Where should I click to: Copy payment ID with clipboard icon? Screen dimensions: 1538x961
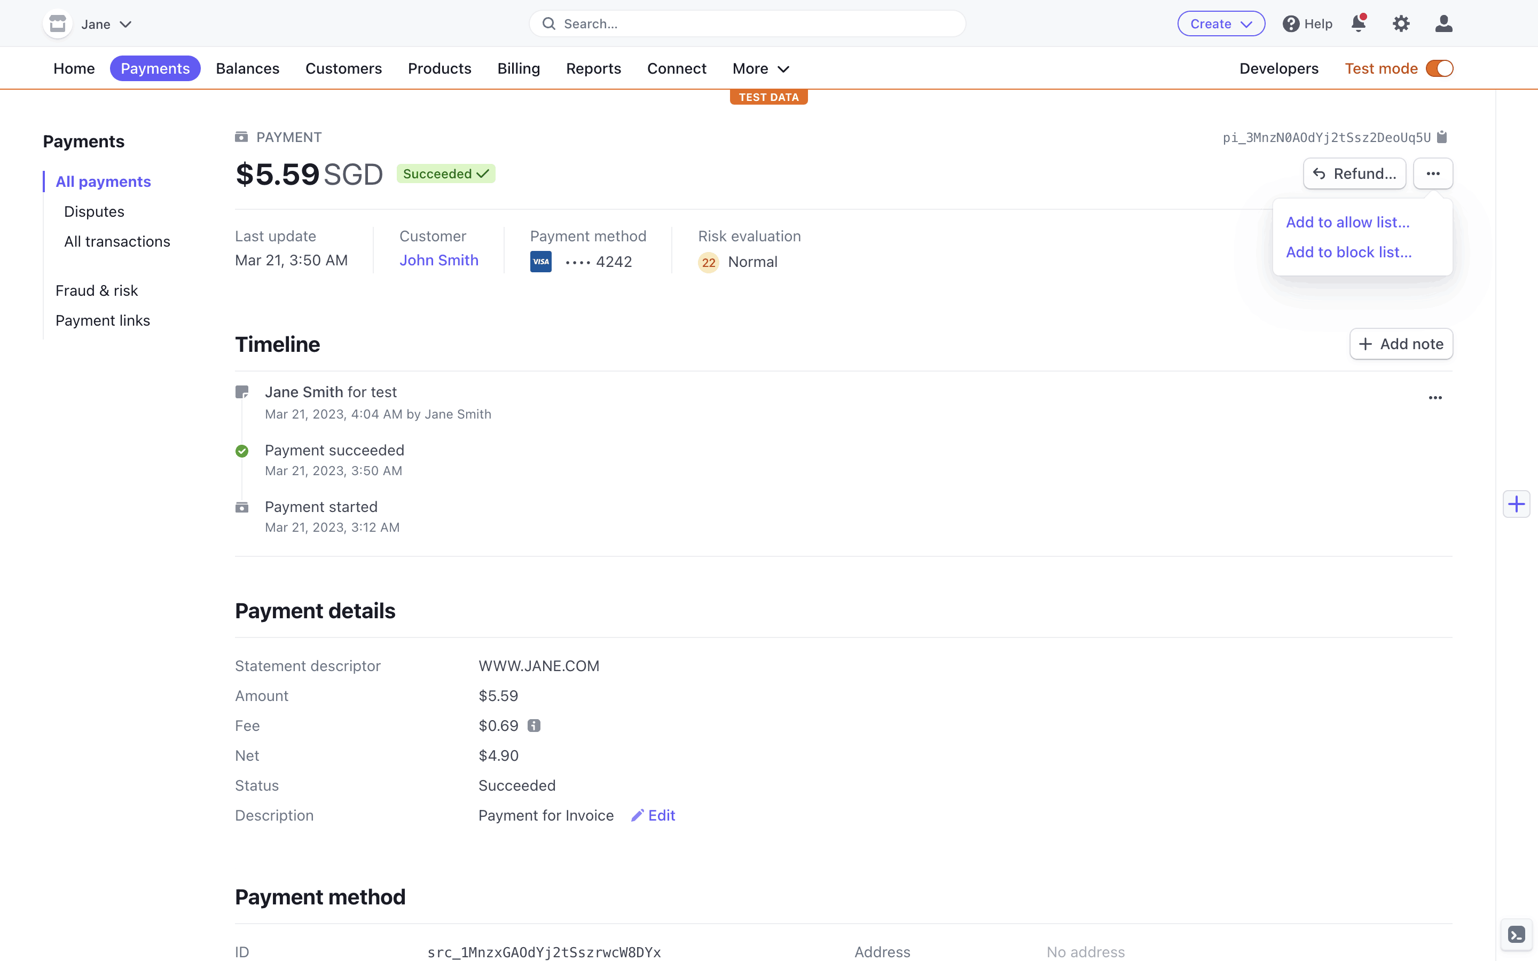pos(1442,137)
